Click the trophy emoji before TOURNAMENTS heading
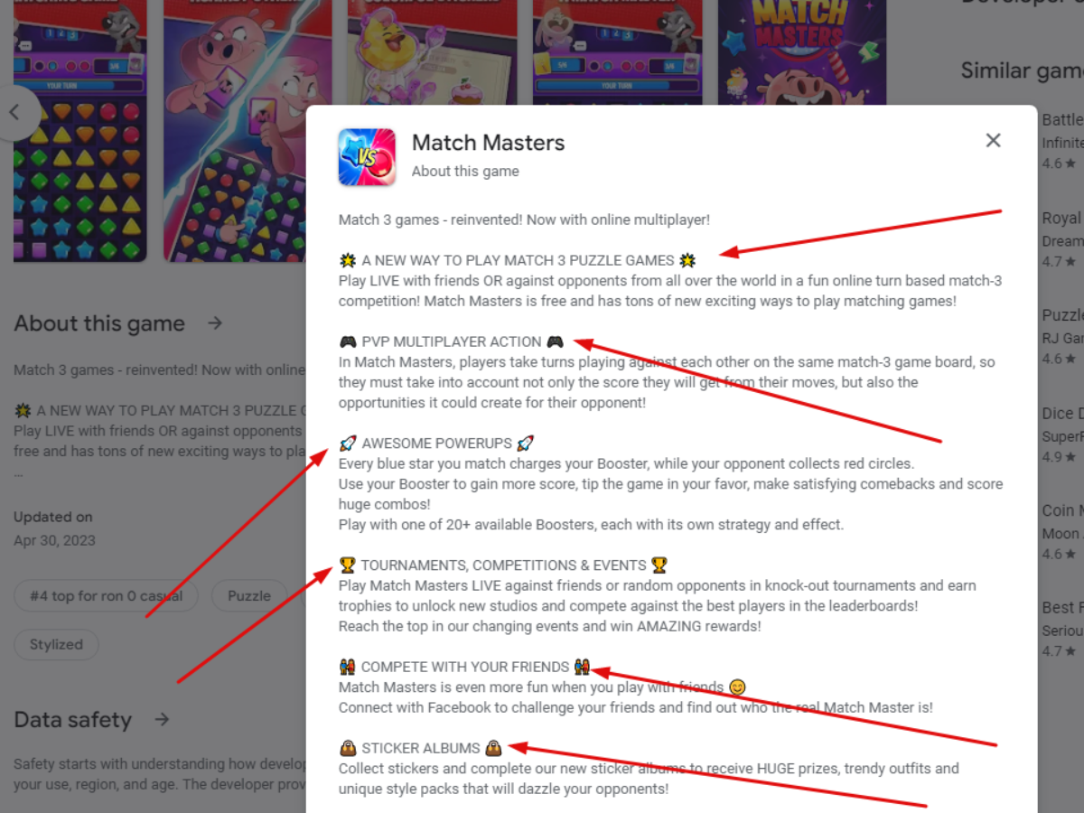 (x=348, y=565)
